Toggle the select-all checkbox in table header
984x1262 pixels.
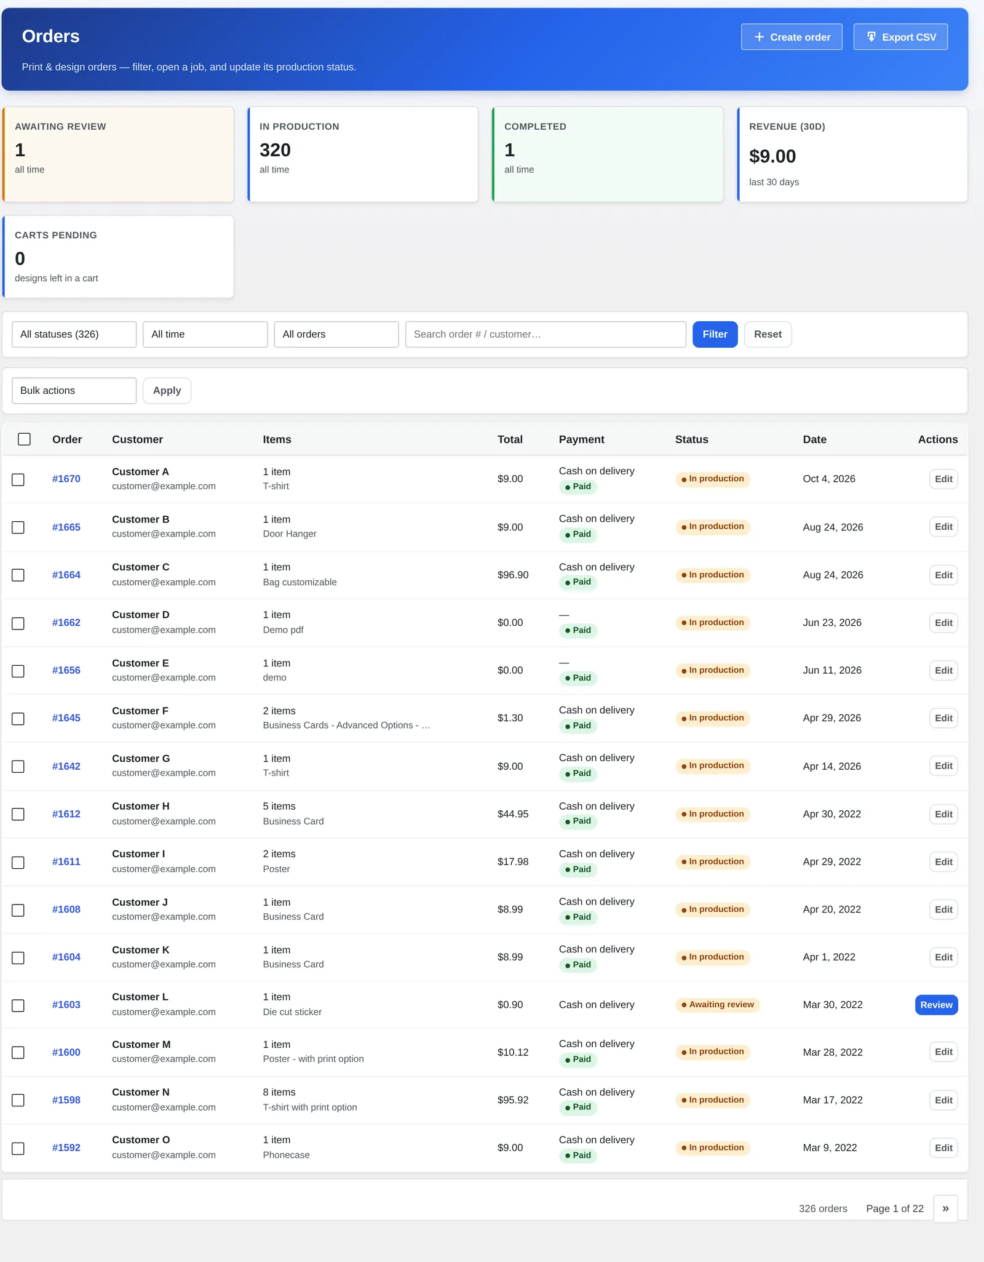click(24, 439)
